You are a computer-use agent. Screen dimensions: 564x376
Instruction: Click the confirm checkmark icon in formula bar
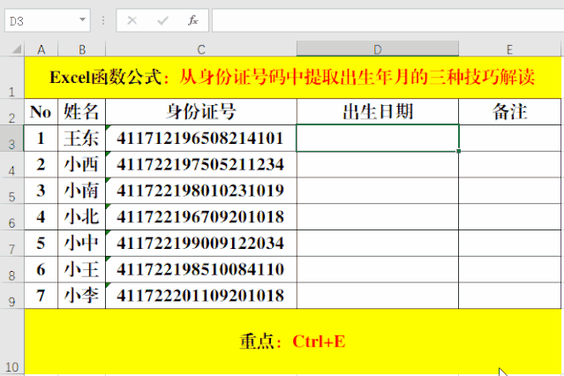pos(162,20)
